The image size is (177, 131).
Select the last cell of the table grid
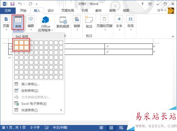[x=61, y=77]
